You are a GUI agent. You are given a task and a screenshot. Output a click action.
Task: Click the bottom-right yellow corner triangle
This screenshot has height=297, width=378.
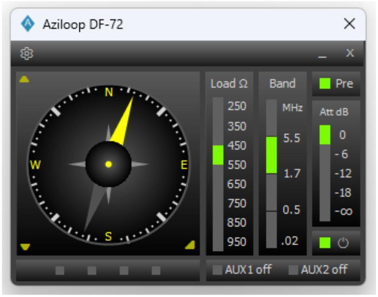click(190, 245)
